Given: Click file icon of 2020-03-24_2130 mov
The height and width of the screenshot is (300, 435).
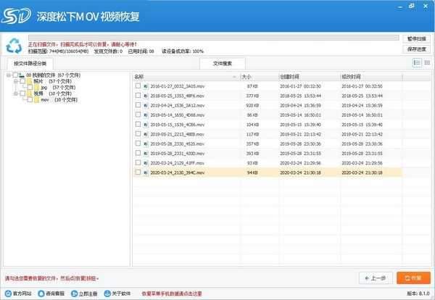Looking at the screenshot, I should coord(146,172).
